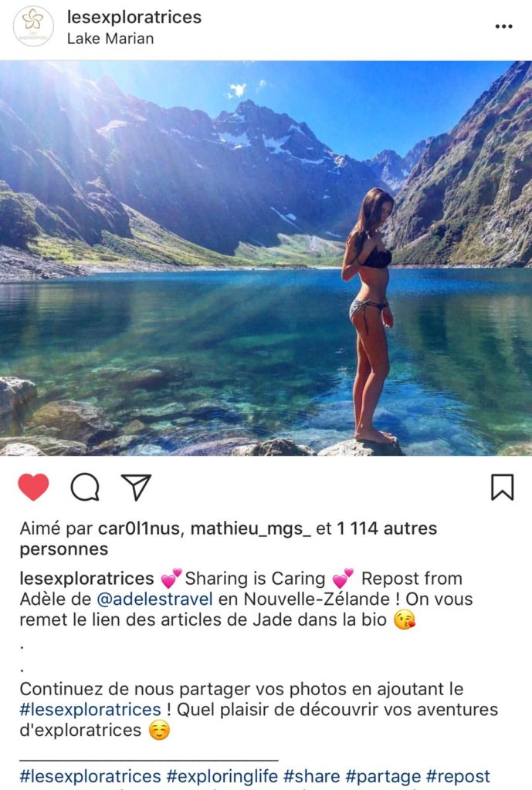Screen dimensions: 532x790
Task: Open @adelestravel mention in caption
Action: (154, 599)
